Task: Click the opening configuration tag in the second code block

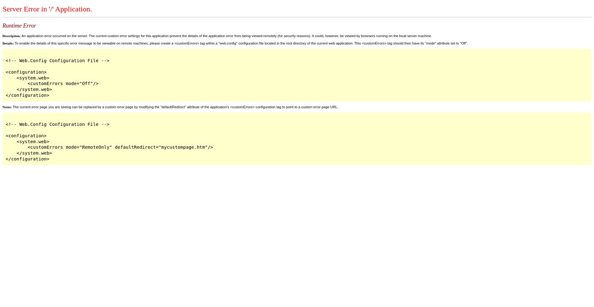Action: [26, 136]
